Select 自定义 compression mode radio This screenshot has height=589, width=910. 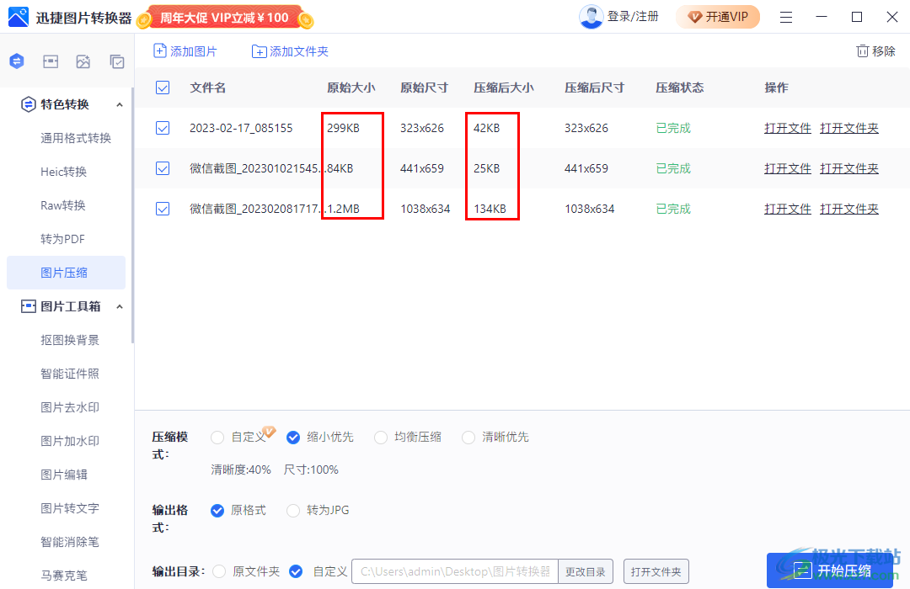pos(217,438)
